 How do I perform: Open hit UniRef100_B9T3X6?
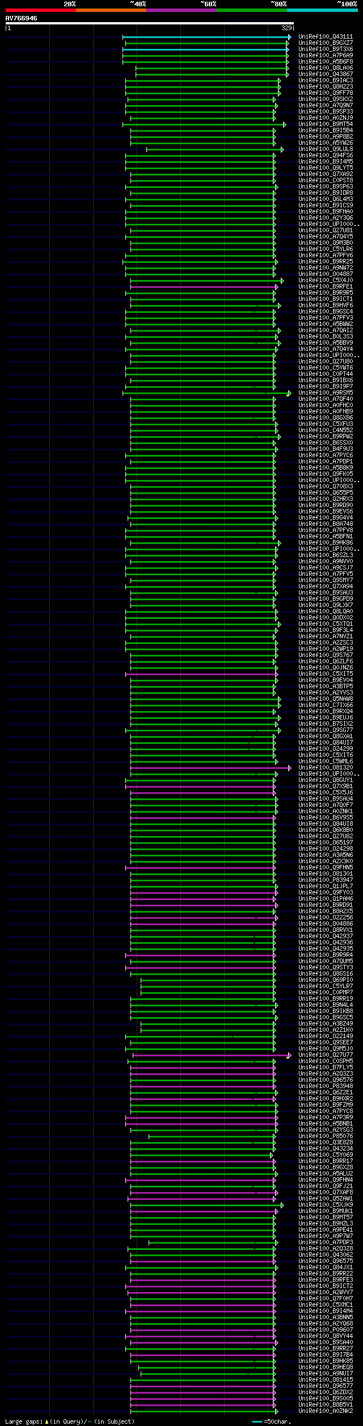tap(326, 49)
